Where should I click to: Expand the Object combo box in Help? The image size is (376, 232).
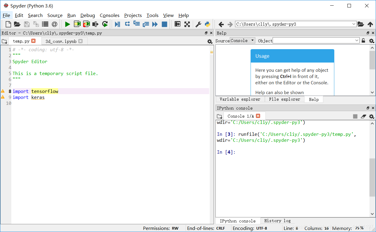357,41
